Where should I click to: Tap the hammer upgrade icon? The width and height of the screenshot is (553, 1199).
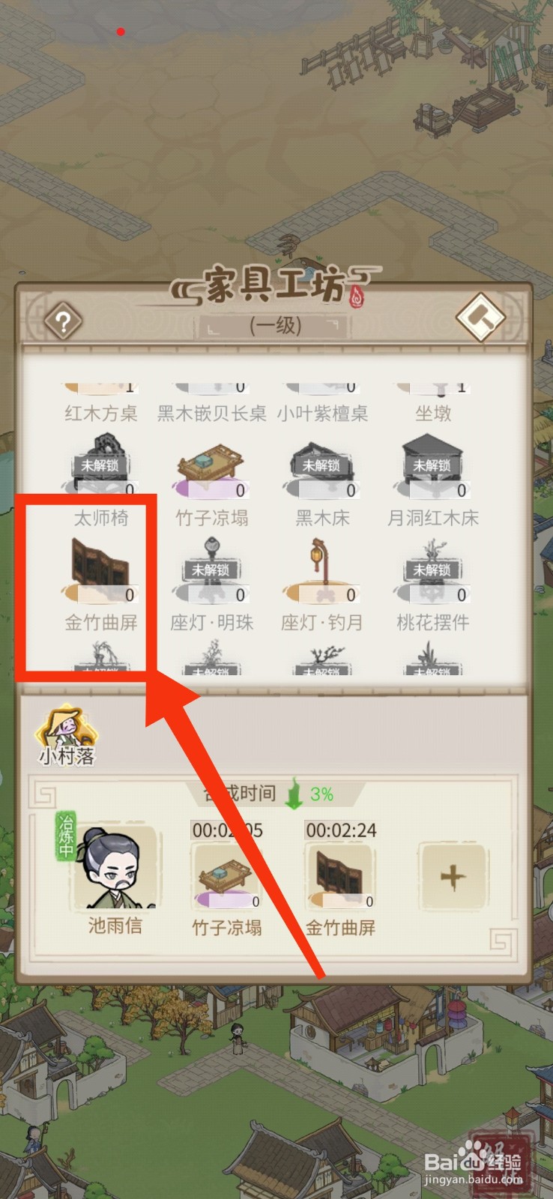pos(481,318)
